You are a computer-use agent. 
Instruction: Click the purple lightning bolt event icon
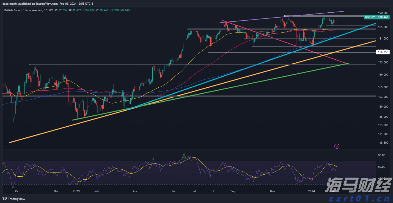[x=337, y=146]
